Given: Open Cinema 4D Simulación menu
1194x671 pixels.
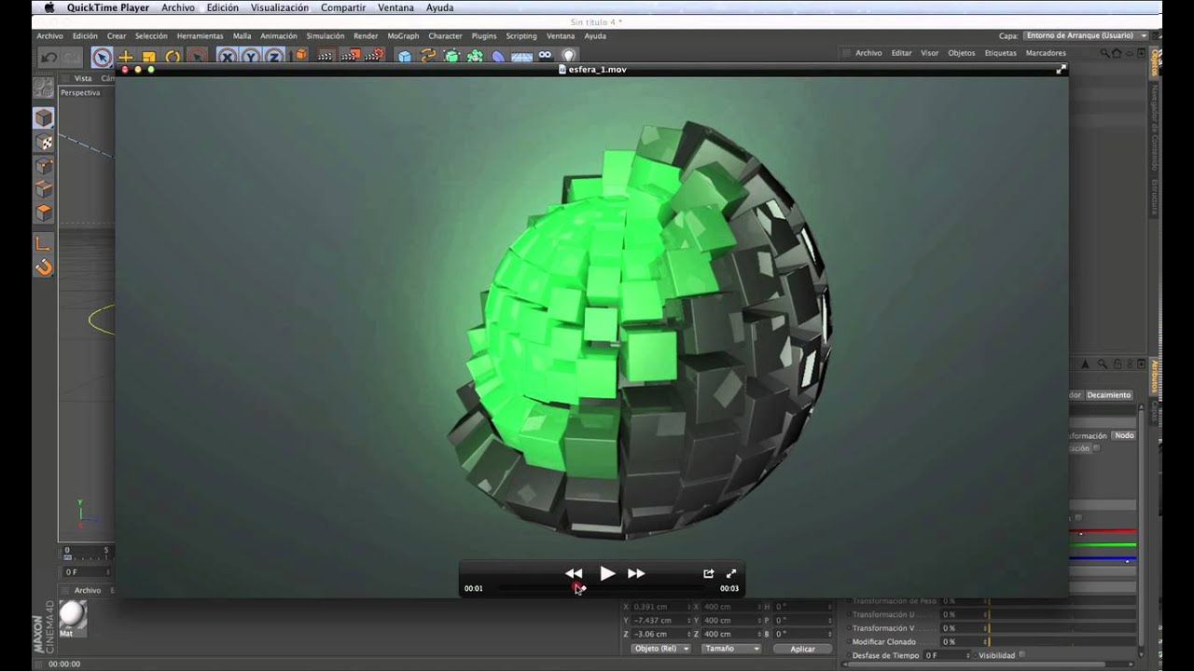Looking at the screenshot, I should [326, 36].
